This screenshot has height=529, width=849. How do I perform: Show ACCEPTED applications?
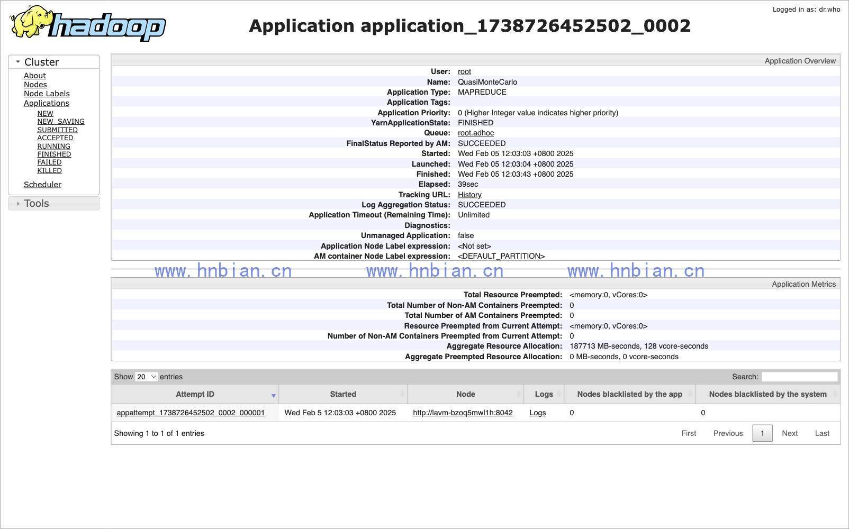click(x=55, y=138)
